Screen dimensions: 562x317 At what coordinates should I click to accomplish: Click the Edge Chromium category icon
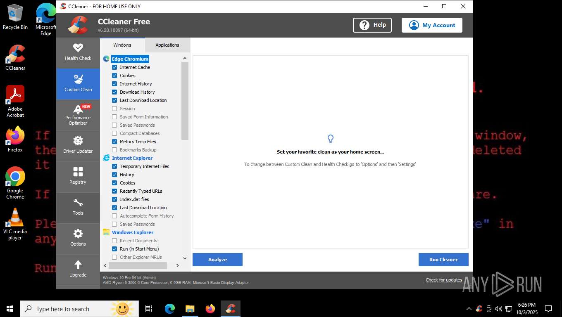point(106,59)
